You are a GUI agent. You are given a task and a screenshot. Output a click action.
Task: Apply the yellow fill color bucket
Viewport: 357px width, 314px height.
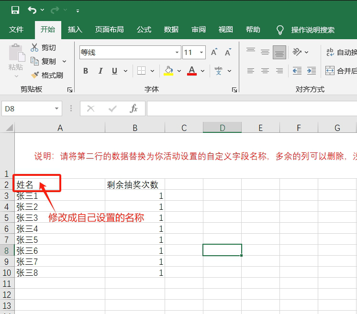point(168,71)
